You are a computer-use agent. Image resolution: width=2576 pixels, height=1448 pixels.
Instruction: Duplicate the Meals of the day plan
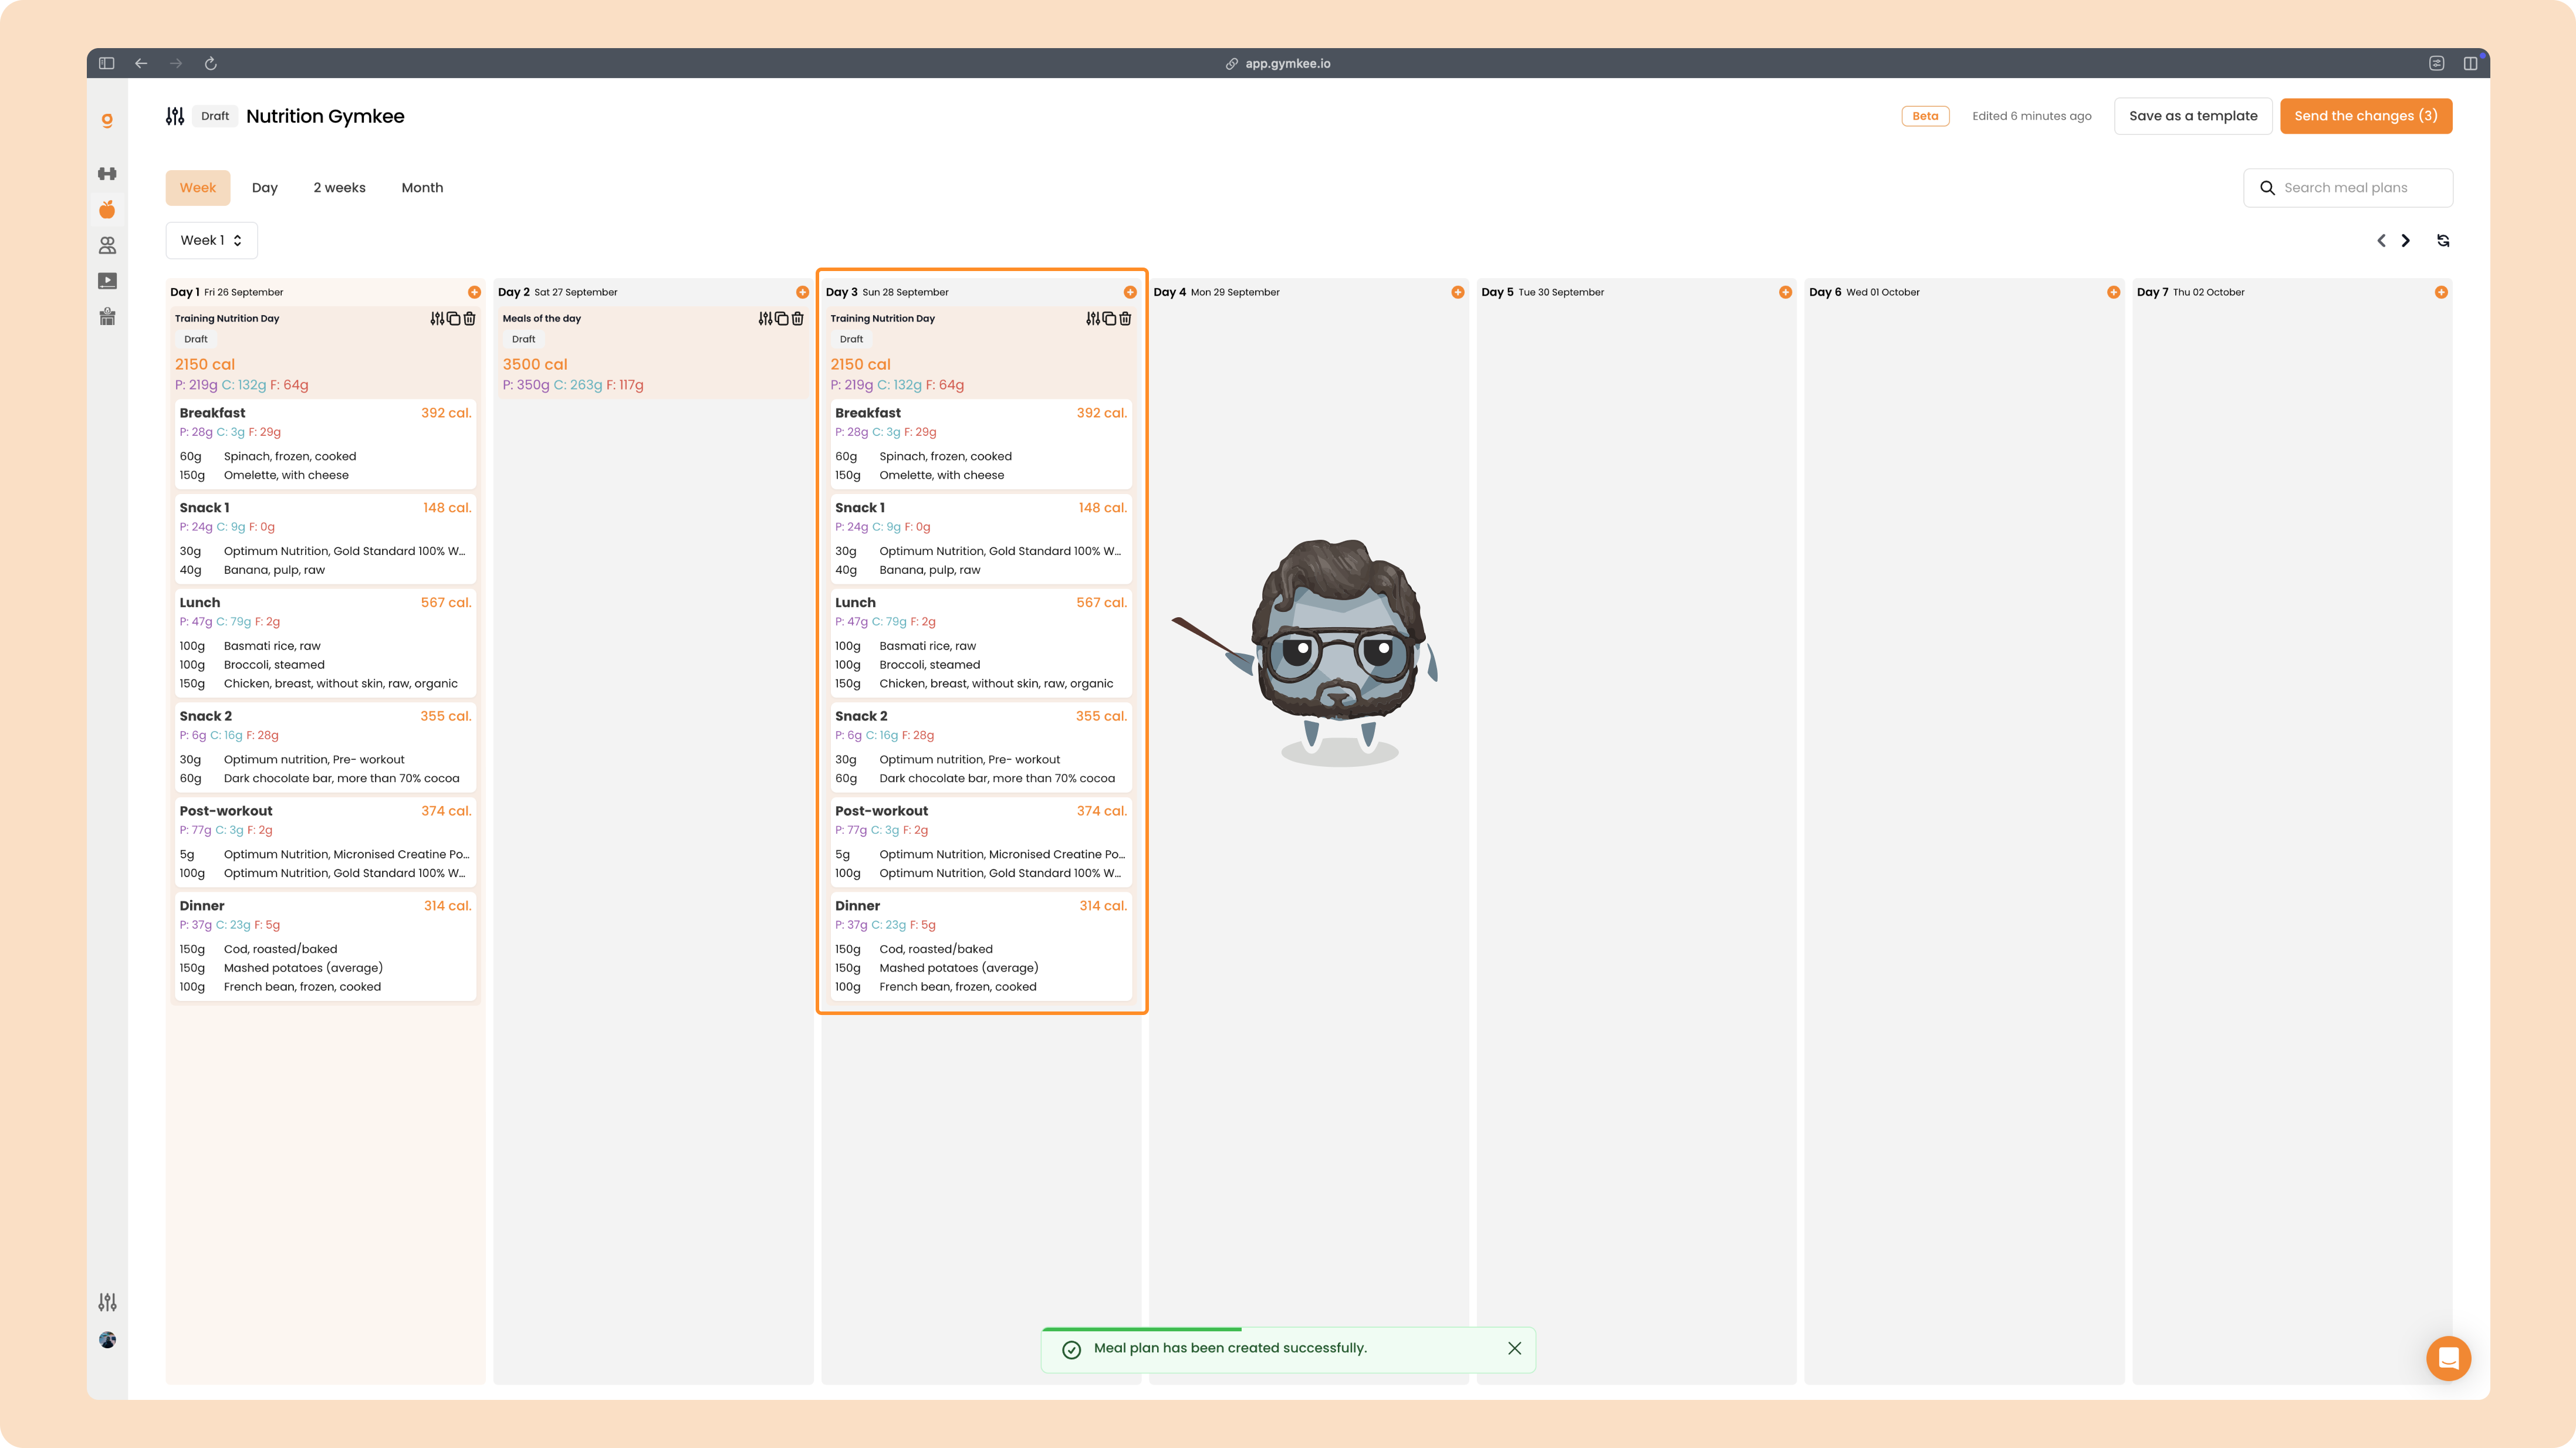pyautogui.click(x=781, y=318)
